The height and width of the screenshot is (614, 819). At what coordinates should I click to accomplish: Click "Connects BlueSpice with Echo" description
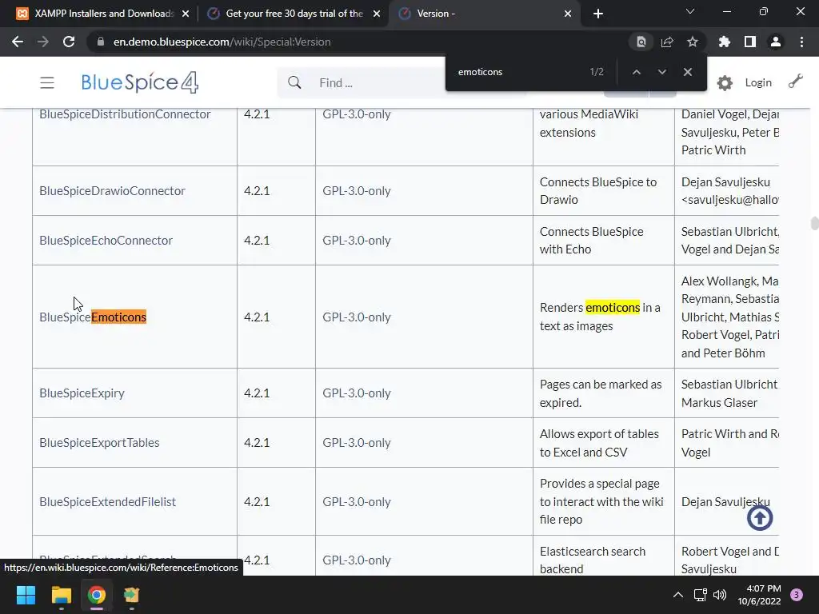[x=591, y=240]
